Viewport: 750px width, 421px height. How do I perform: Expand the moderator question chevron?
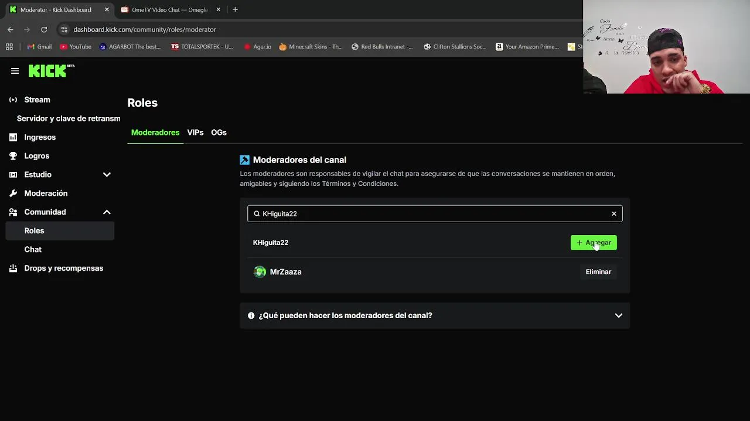(618, 316)
